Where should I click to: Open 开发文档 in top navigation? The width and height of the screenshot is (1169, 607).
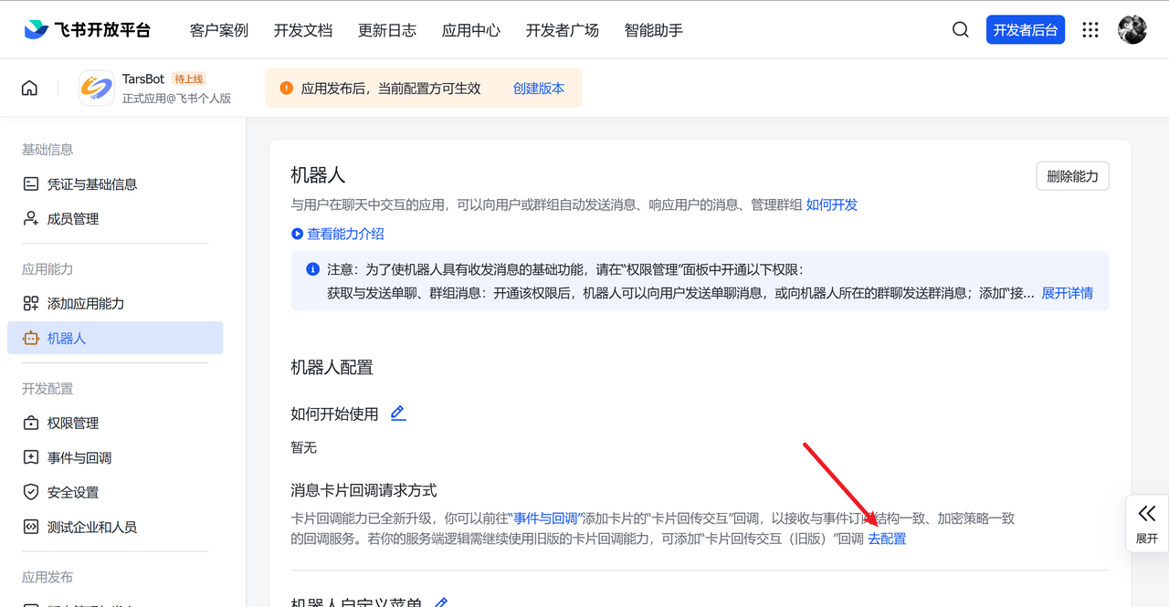click(302, 30)
